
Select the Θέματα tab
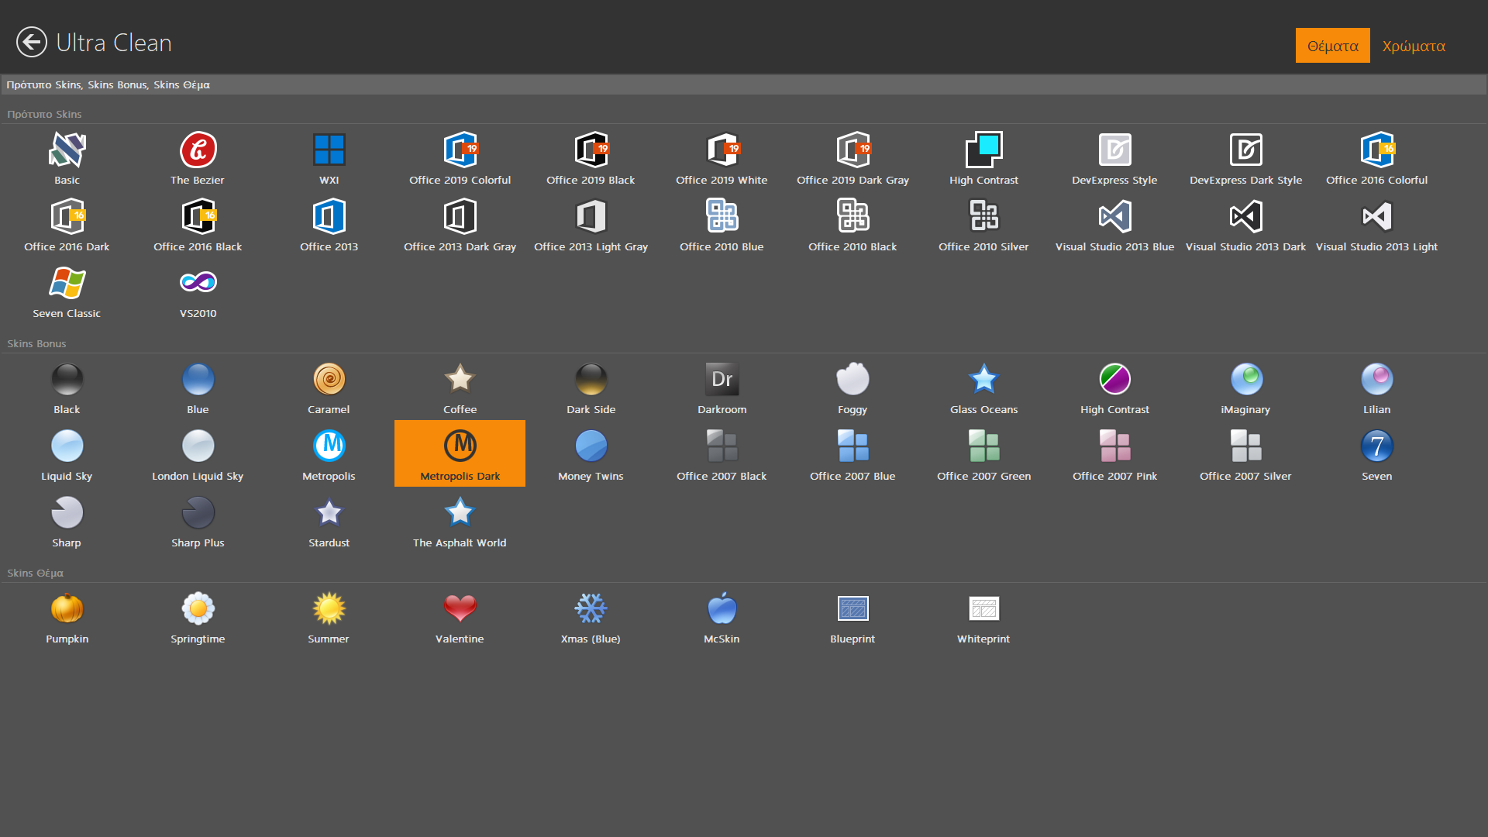pos(1332,46)
